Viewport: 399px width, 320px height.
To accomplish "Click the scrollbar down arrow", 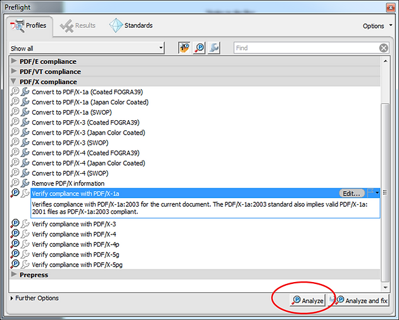I will click(386, 288).
